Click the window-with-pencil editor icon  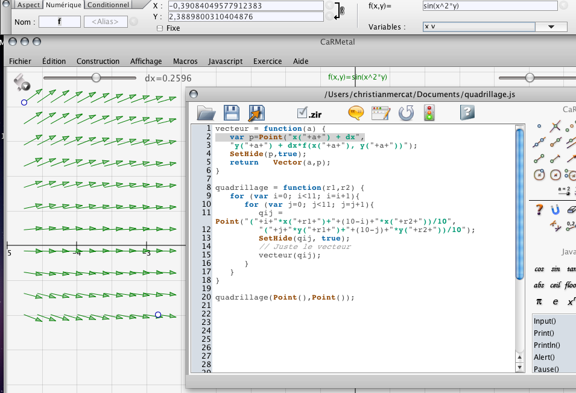[381, 113]
